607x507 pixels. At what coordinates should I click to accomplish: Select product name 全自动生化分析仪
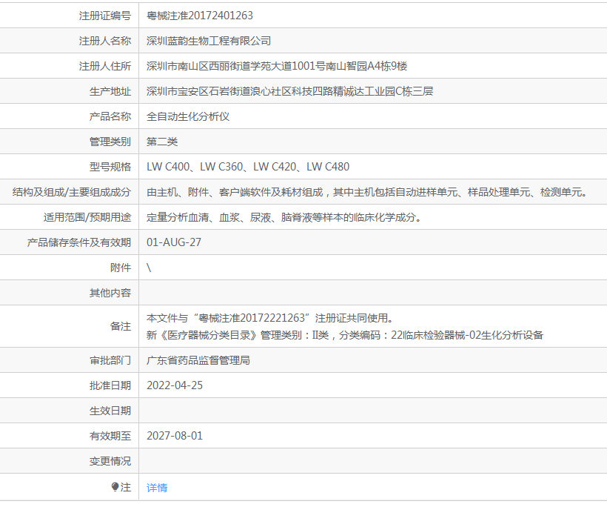(x=188, y=116)
